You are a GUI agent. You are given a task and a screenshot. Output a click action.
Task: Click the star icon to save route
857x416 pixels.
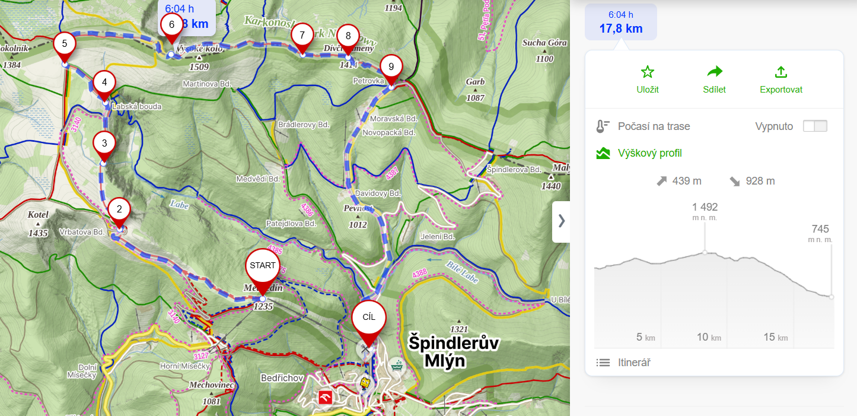(648, 72)
